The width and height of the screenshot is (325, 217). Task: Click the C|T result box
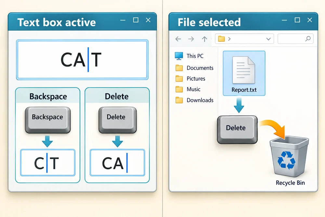(48, 163)
